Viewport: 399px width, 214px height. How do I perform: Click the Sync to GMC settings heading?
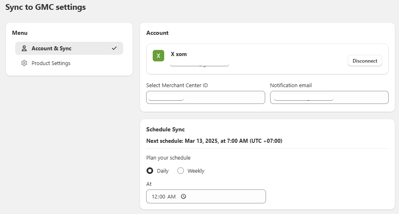tap(46, 7)
